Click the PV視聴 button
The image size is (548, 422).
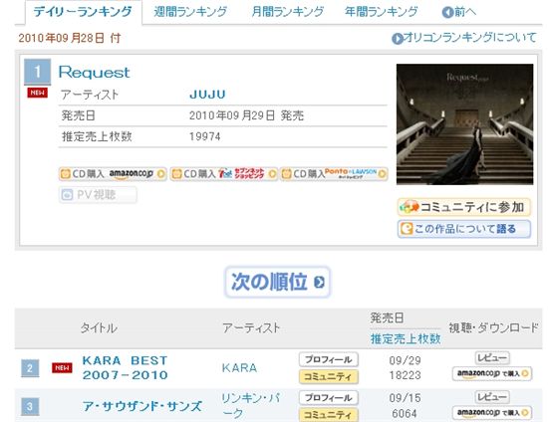[98, 195]
